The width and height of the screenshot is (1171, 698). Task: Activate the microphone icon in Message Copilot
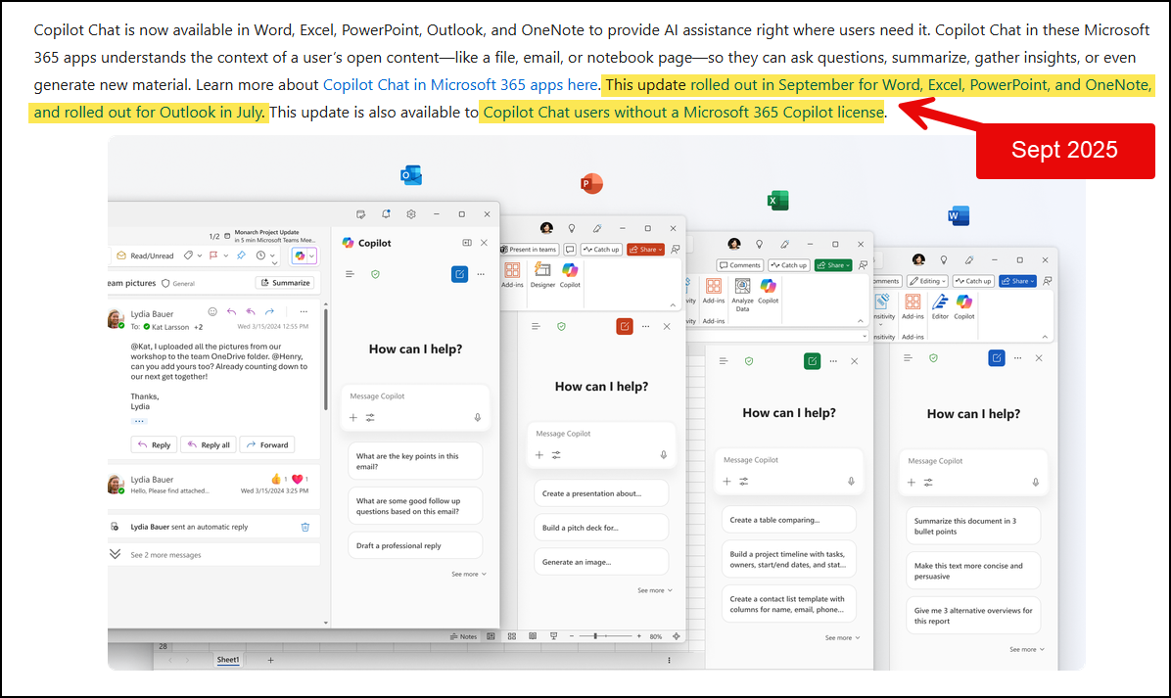tap(477, 417)
